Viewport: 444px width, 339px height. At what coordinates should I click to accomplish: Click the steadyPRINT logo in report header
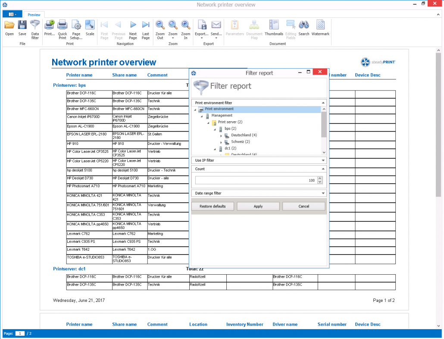pos(378,62)
